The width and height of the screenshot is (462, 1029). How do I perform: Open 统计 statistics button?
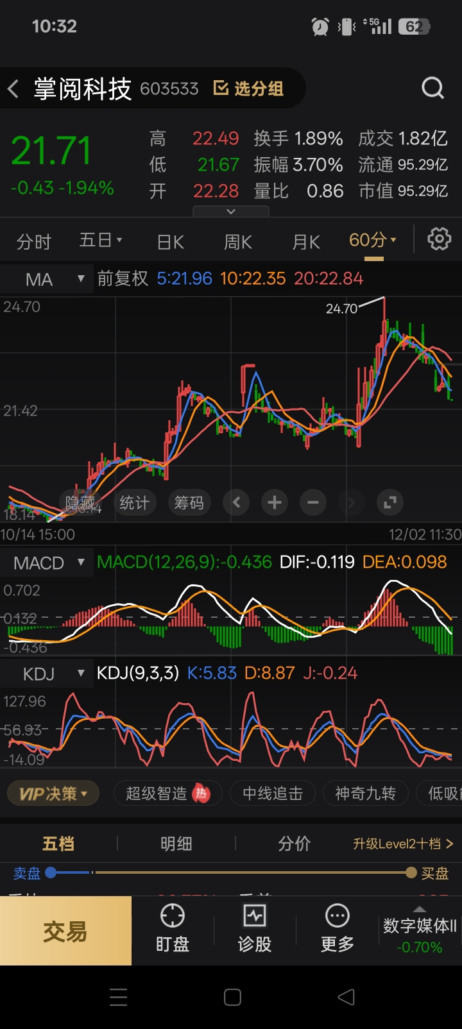[134, 503]
